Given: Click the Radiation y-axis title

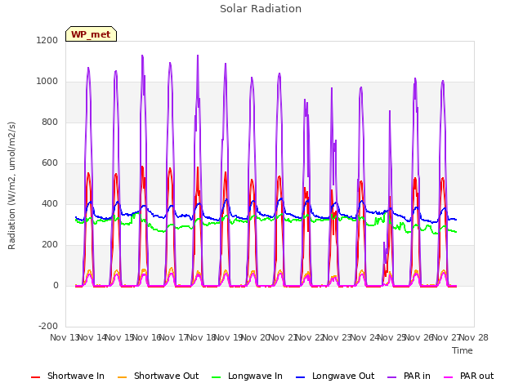Looking at the screenshot, I should (11, 185).
